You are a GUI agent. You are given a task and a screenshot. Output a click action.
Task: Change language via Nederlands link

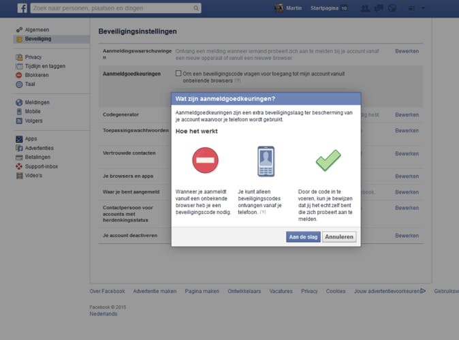pyautogui.click(x=104, y=314)
